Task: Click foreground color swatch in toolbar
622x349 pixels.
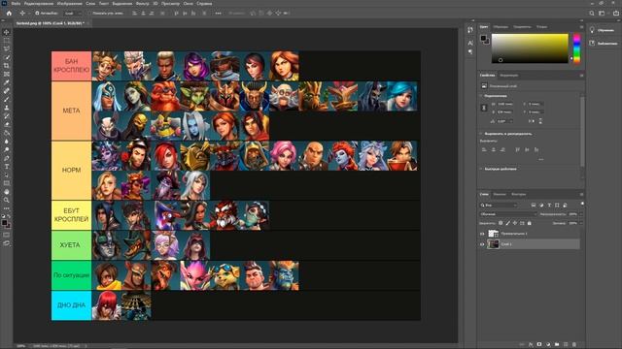Action: (4, 223)
